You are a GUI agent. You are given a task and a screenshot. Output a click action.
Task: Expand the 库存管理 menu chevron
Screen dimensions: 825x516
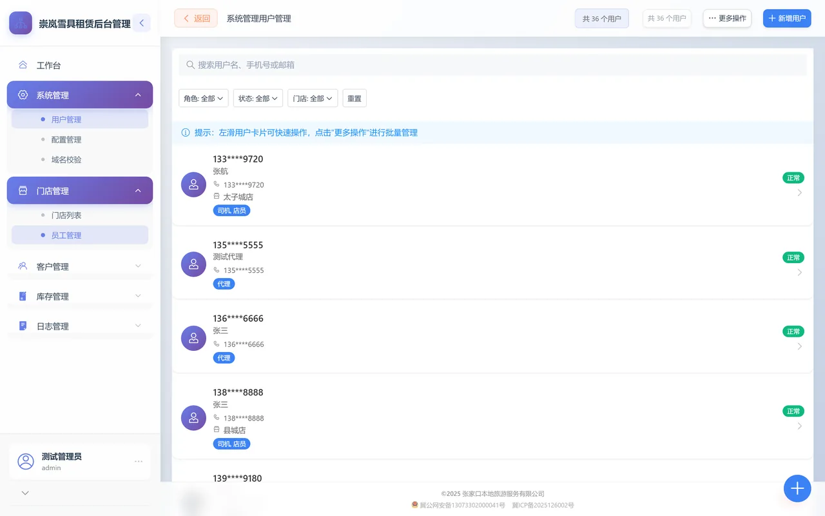[x=138, y=295]
